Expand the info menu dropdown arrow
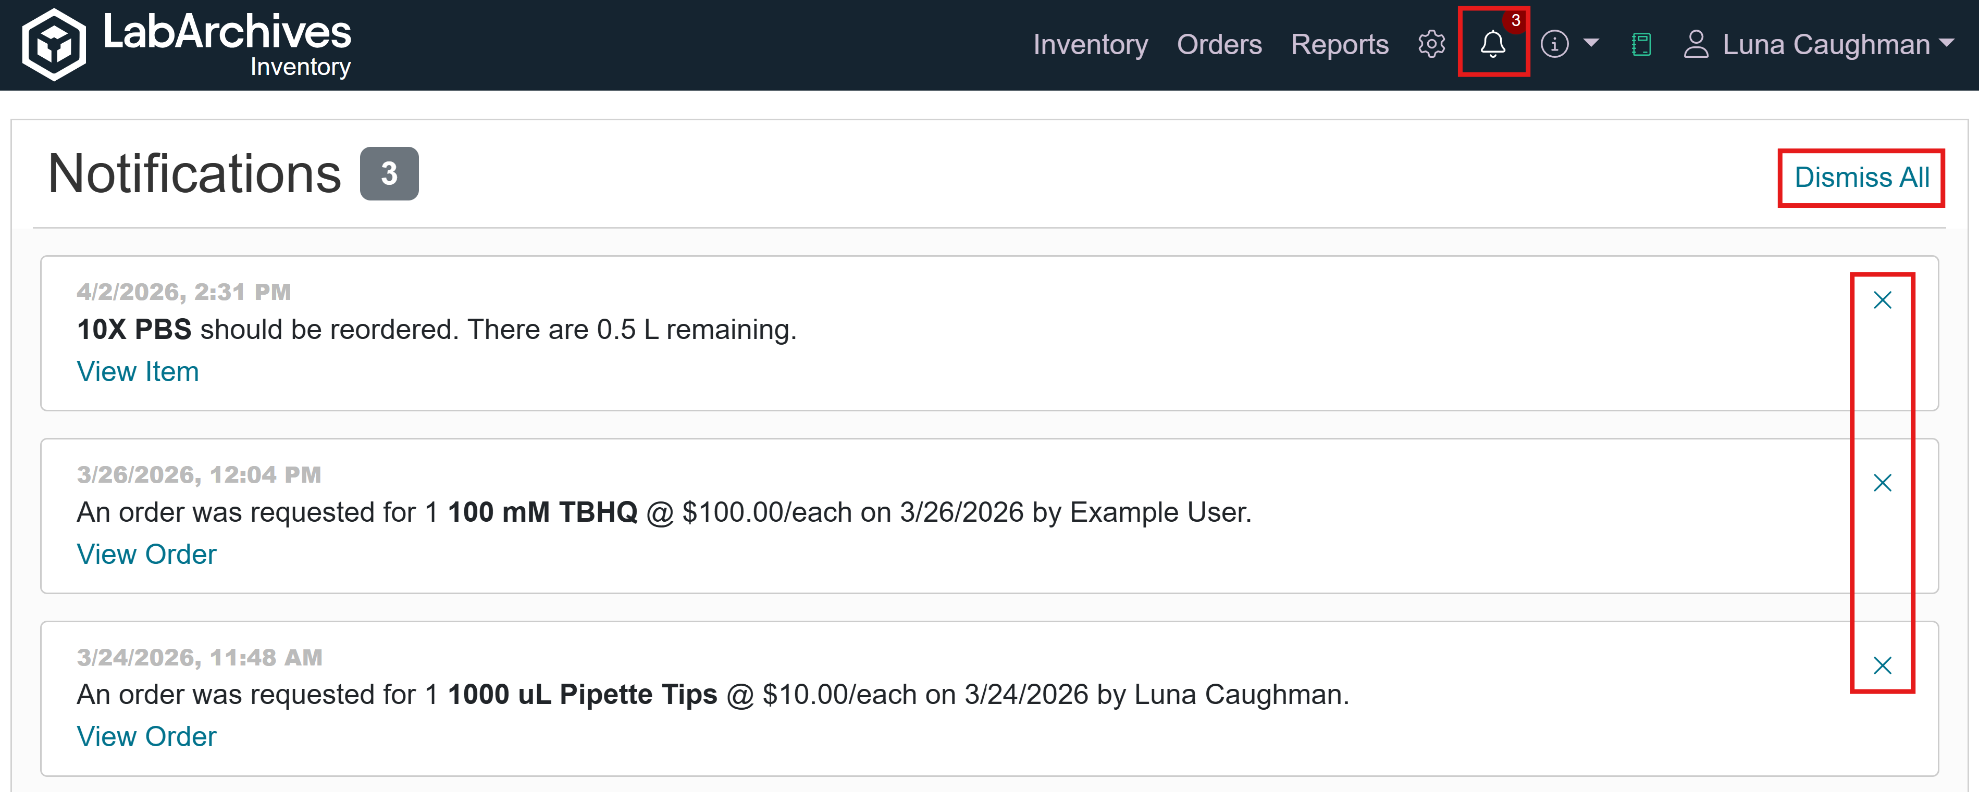The width and height of the screenshot is (1979, 792). click(x=1591, y=43)
